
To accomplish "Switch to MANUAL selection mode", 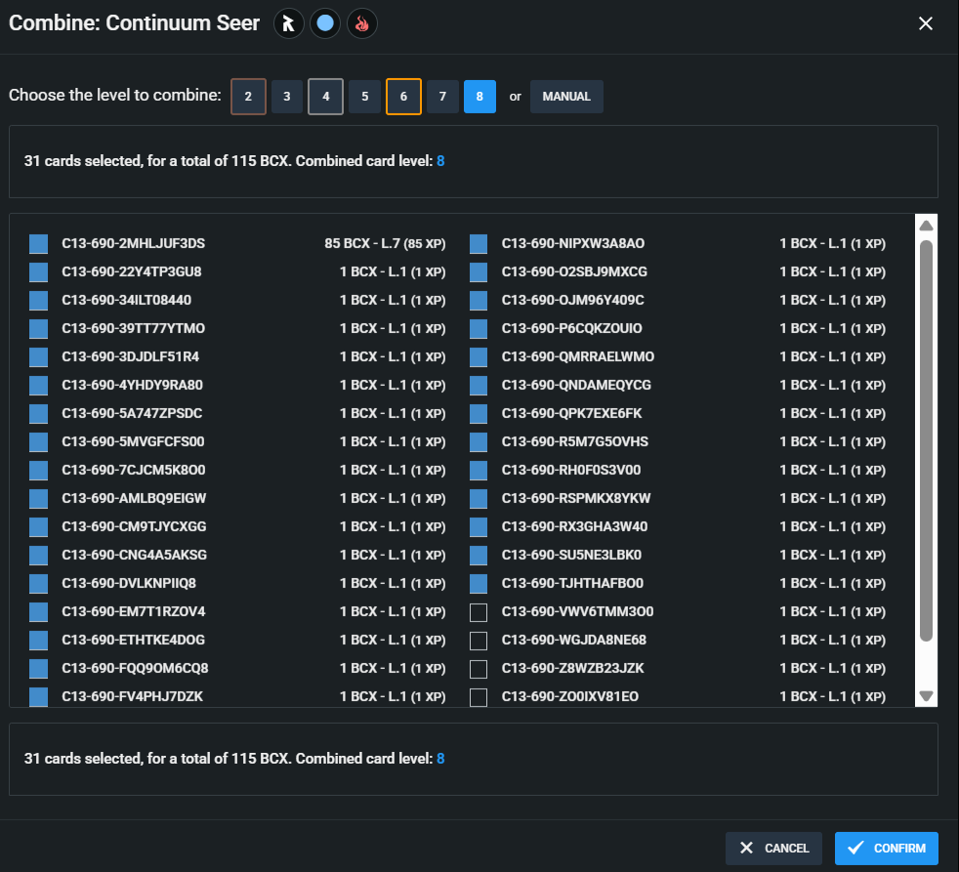I will click(566, 97).
